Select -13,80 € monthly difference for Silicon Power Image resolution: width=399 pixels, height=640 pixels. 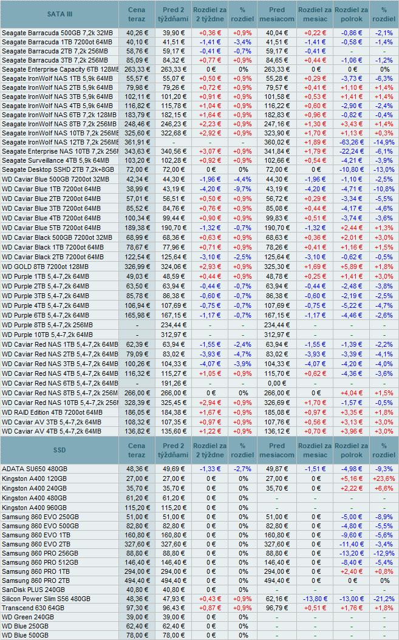click(x=315, y=599)
